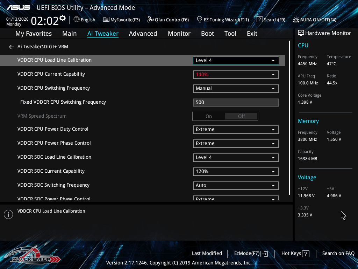This screenshot has height=269, width=358.
Task: Click the Hot Keys question mark icon
Action: (x=306, y=254)
